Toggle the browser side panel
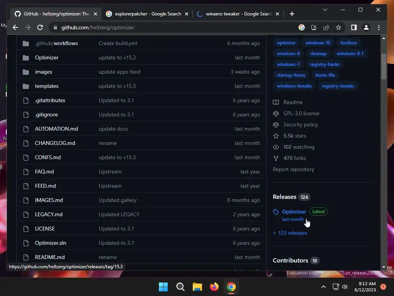This screenshot has height=296, width=394. pyautogui.click(x=354, y=27)
